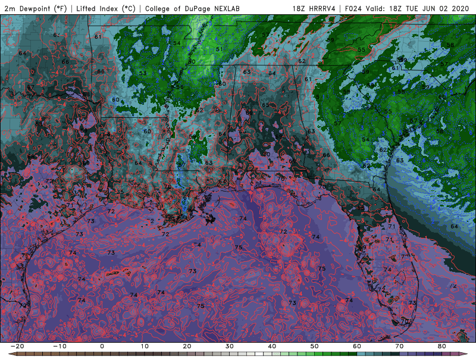
Task: Click the 'F024 Valid: 18Z TUE JUN 02 2020' text
Action: click(x=407, y=9)
